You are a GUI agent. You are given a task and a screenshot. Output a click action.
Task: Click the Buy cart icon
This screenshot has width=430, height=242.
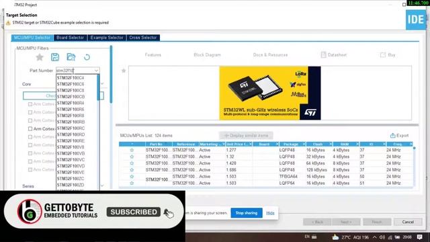[x=383, y=55]
